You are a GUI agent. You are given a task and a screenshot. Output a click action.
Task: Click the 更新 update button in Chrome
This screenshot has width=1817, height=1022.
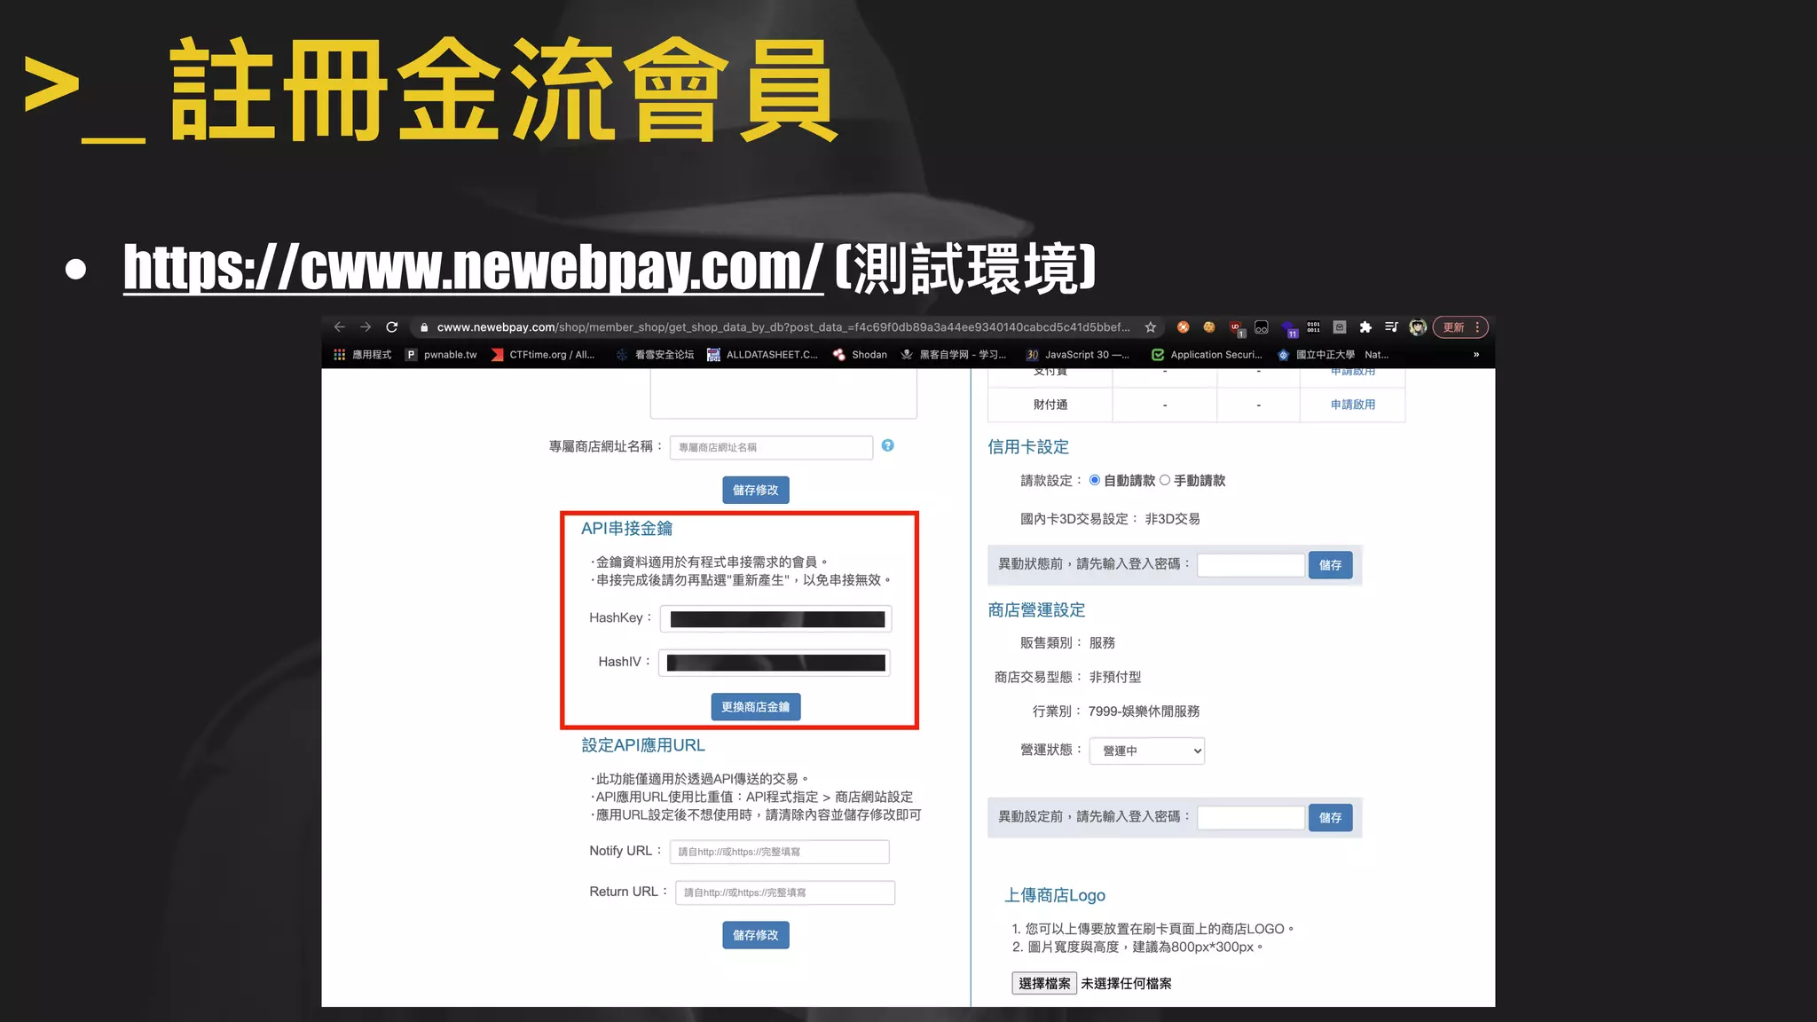click(1460, 327)
